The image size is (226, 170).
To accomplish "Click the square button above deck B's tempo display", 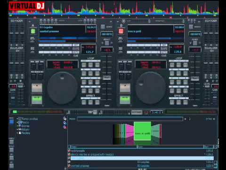I will [191, 27].
